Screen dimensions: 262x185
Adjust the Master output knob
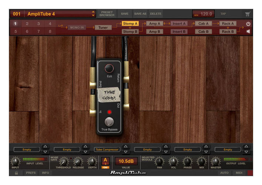tap(215, 161)
